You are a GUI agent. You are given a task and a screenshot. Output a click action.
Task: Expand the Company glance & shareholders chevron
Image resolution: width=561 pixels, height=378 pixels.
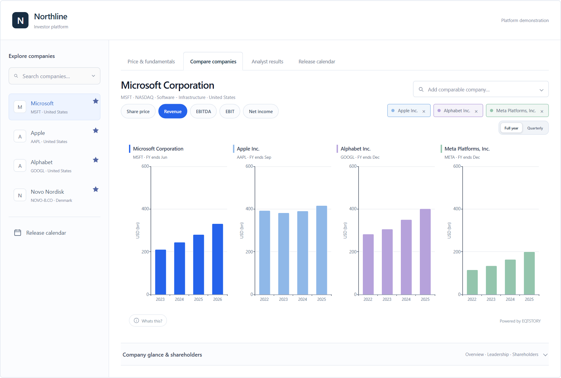pos(545,355)
